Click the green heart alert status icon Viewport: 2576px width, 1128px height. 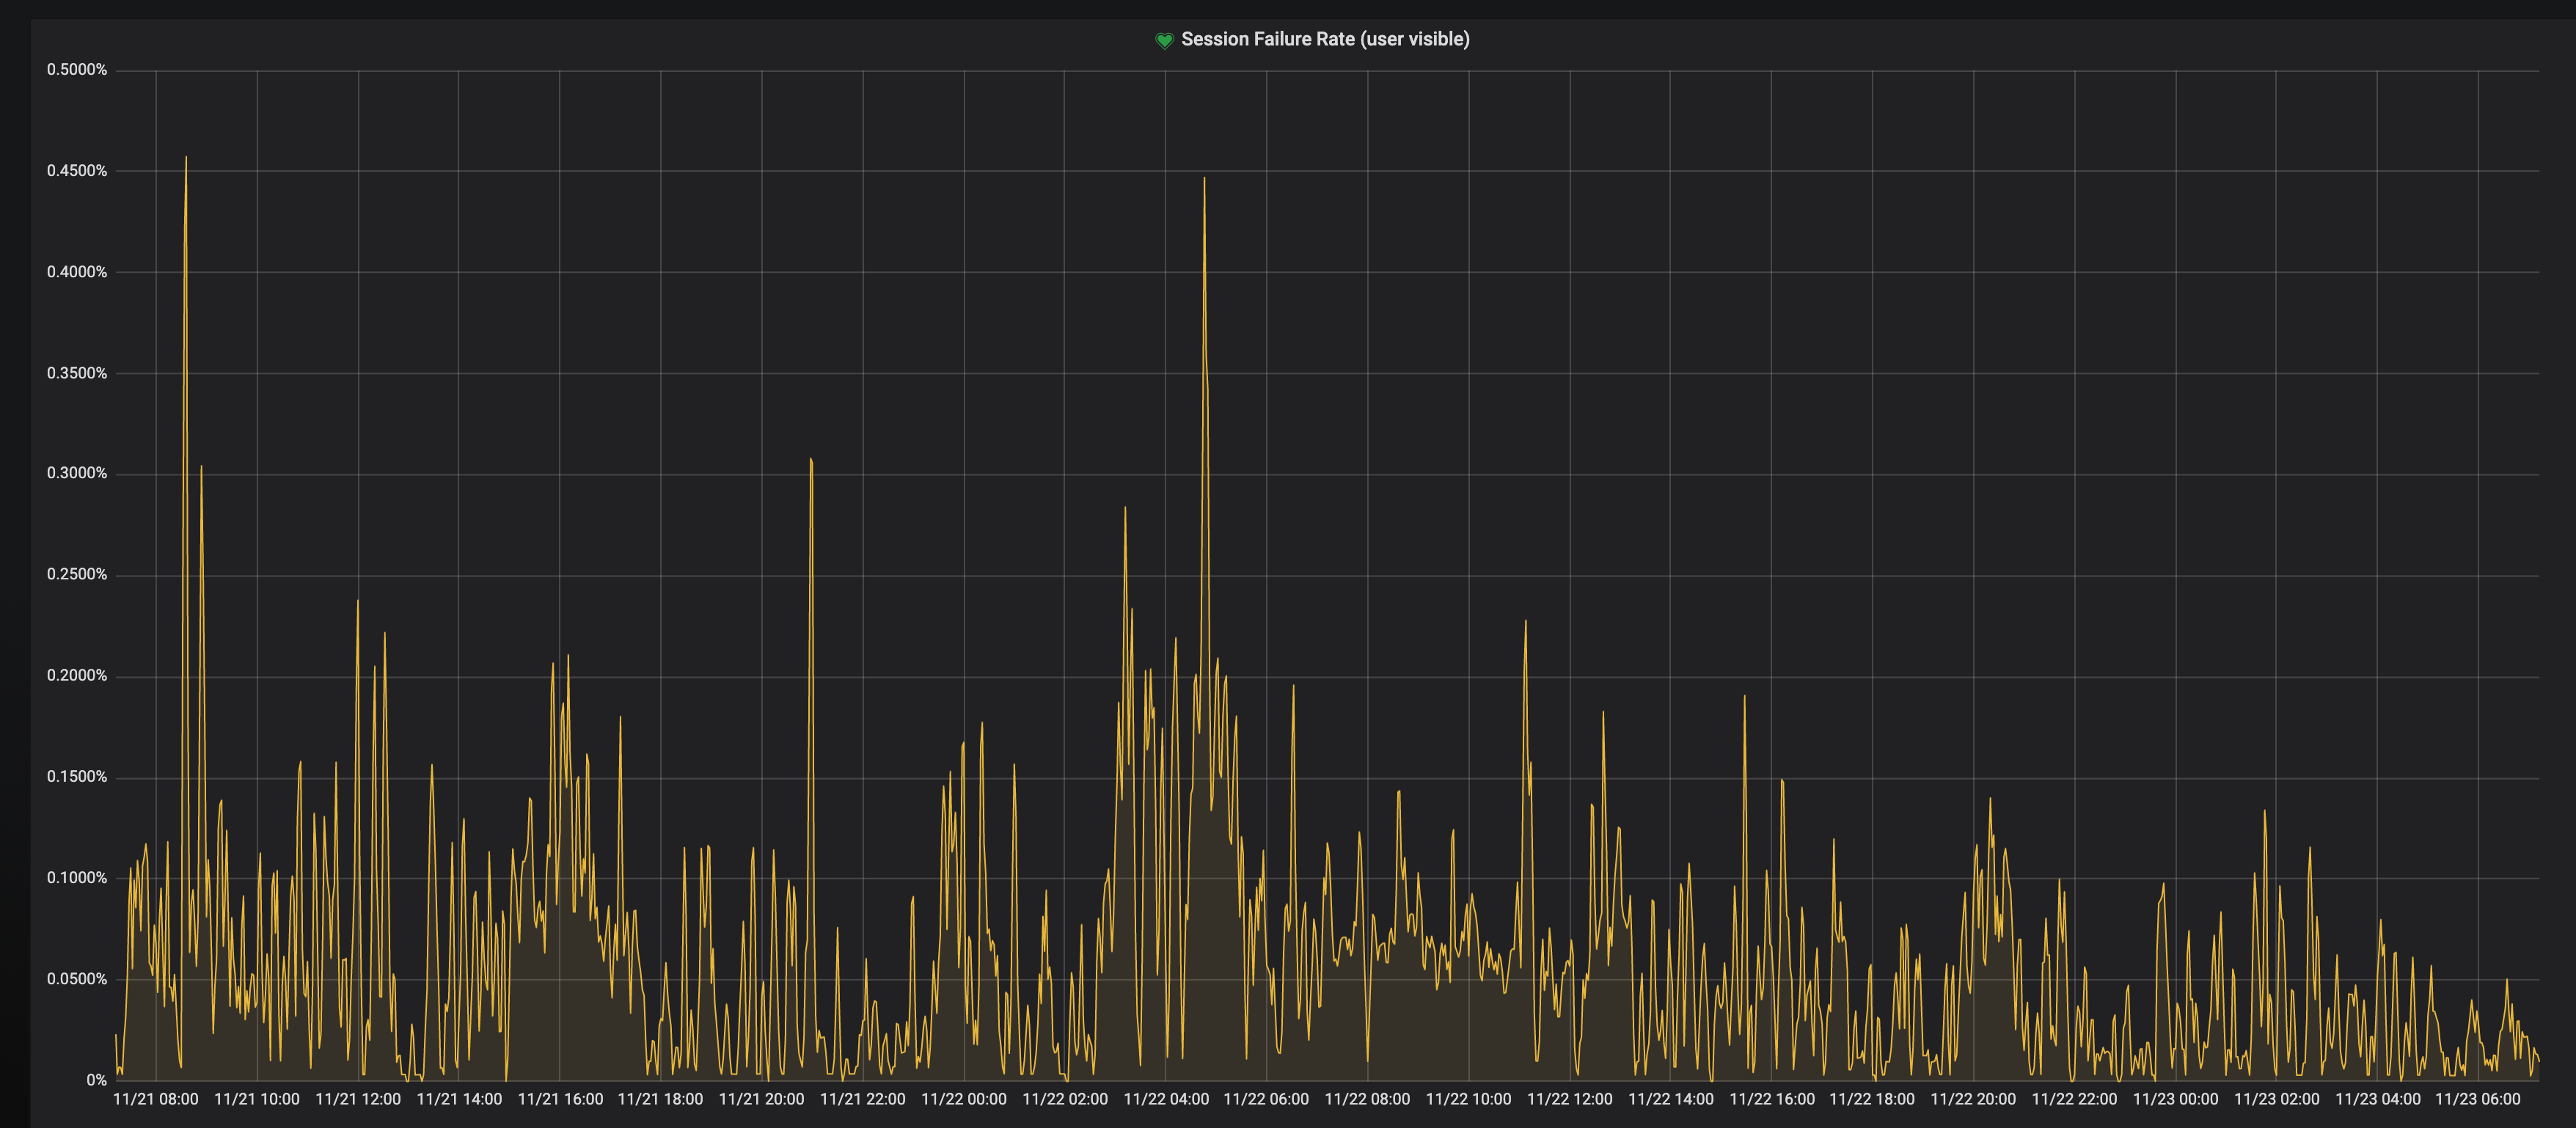(1163, 40)
